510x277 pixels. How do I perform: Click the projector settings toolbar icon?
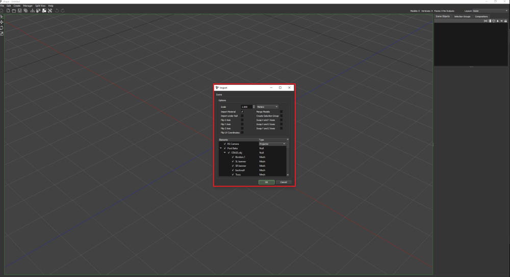tap(38, 11)
